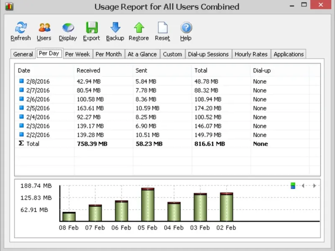Click the chart previous arrow
The width and height of the screenshot is (335, 251).
tap(303, 186)
